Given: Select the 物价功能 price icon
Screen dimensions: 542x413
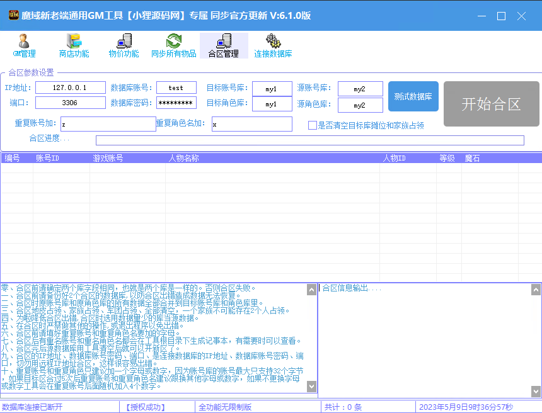Looking at the screenshot, I should 124,42.
